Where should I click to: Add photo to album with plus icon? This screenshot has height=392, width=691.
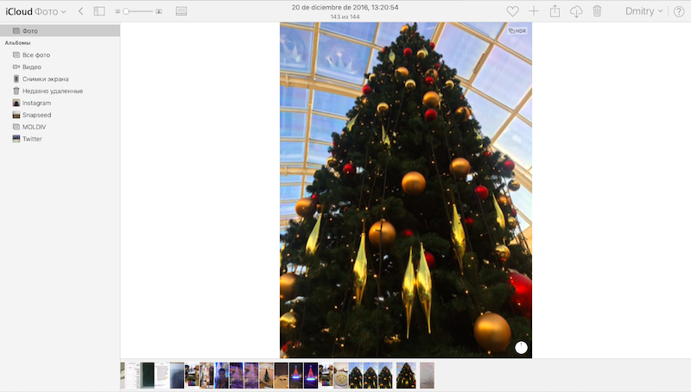[533, 11]
